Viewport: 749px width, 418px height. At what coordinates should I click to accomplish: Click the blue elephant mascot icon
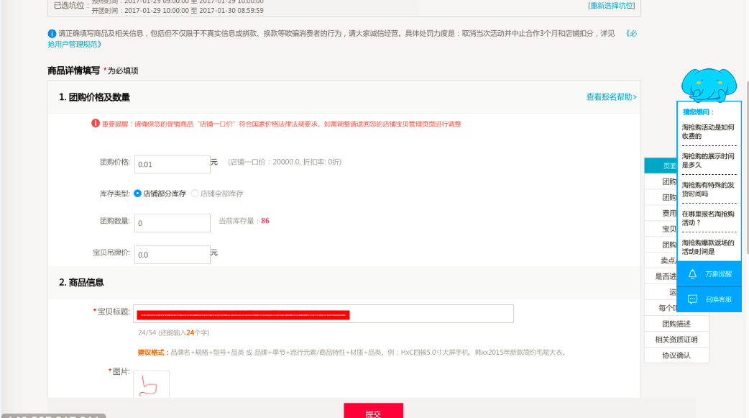coord(709,84)
